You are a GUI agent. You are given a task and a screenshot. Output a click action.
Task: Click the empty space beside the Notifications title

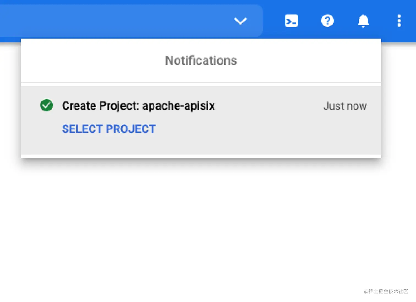pyautogui.click(x=303, y=61)
